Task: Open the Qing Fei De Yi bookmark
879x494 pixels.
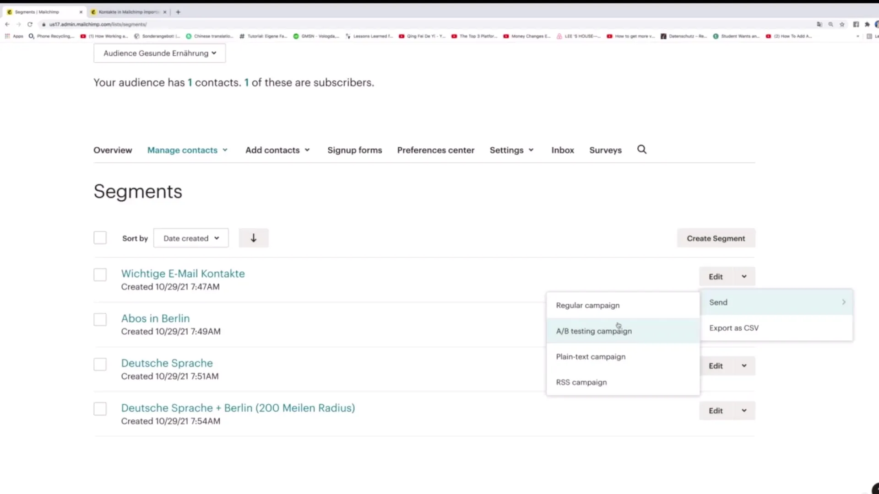Action: [x=422, y=36]
